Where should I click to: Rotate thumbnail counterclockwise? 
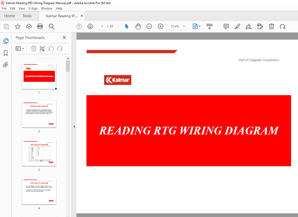click(51, 49)
